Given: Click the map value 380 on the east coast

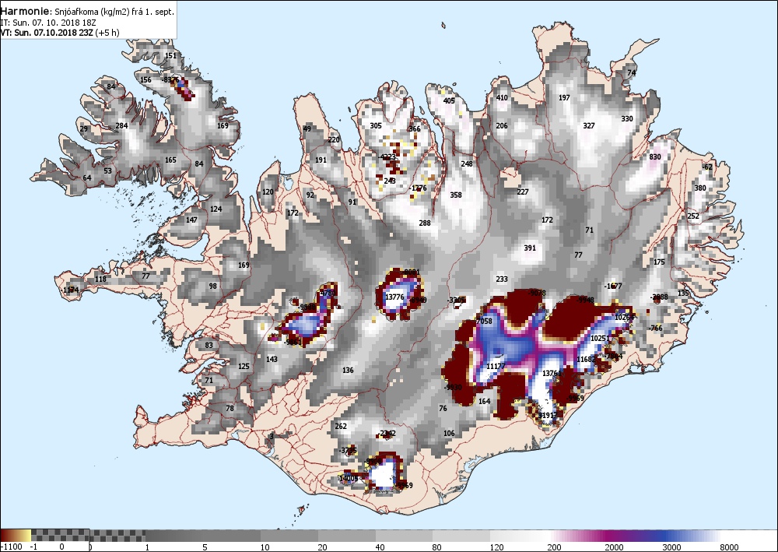Looking at the screenshot, I should [700, 188].
